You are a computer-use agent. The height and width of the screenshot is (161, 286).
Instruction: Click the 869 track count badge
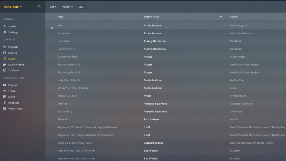coord(82,7)
